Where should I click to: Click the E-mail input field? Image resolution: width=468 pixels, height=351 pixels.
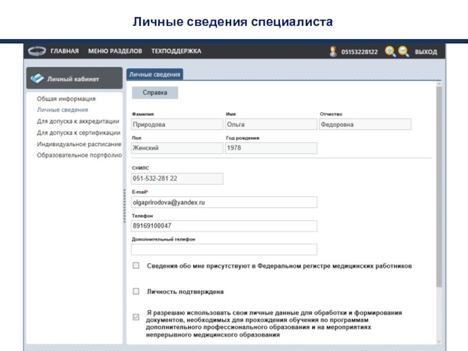[x=224, y=202]
